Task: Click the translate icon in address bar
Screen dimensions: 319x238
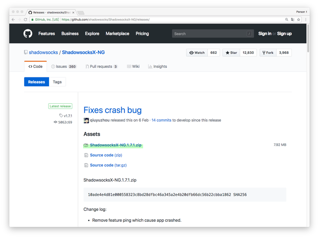Action: tap(293, 20)
